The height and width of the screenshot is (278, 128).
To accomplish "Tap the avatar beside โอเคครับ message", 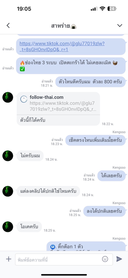I will [8, 227].
